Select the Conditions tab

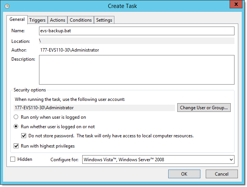click(x=81, y=20)
